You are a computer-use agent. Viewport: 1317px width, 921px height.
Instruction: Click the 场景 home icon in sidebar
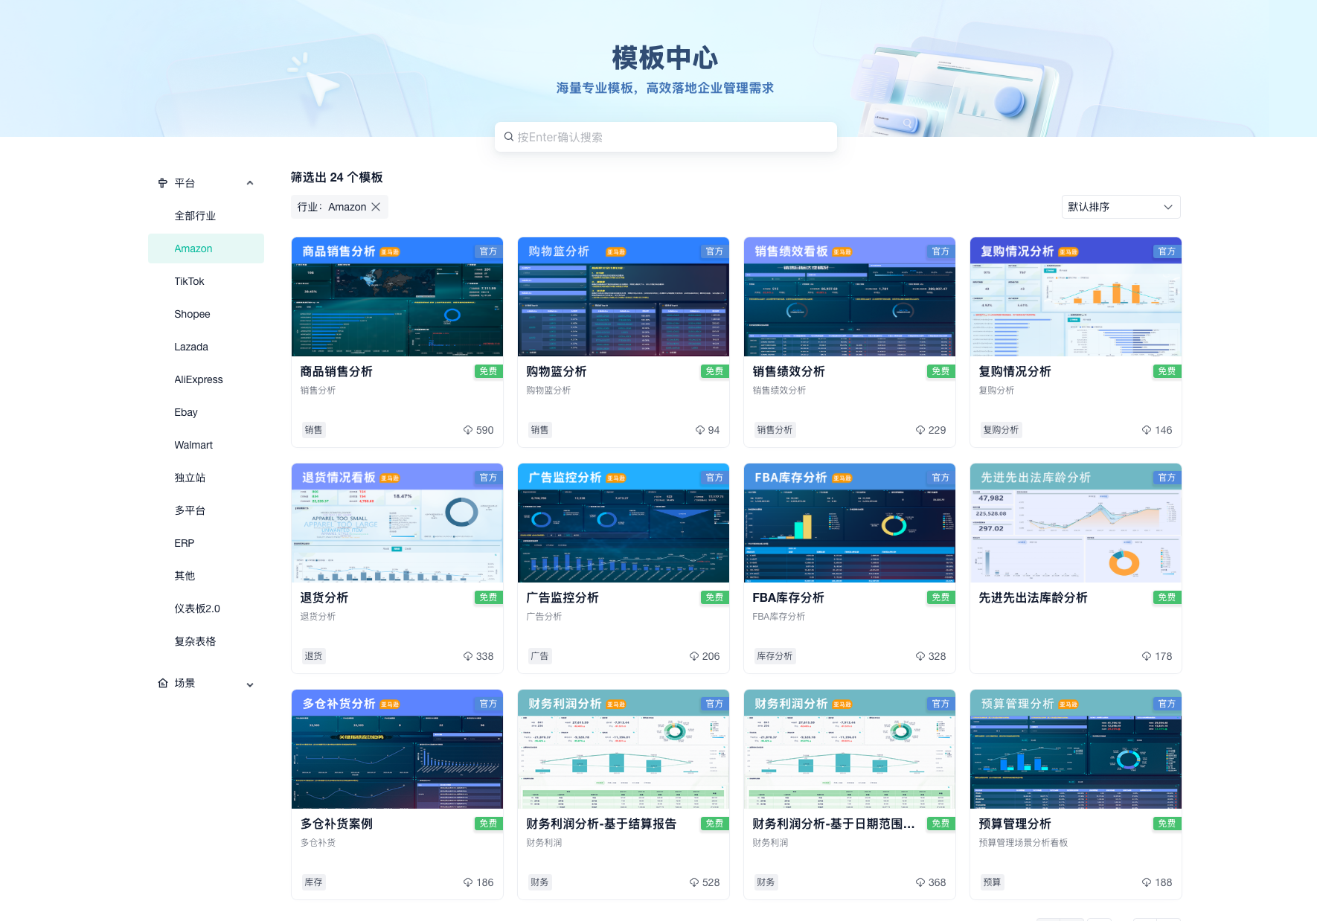[162, 683]
